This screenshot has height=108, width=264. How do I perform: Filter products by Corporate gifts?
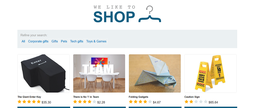38,41
